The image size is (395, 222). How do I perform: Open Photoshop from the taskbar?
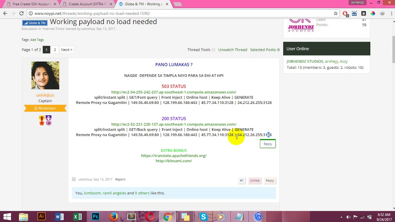point(95,216)
